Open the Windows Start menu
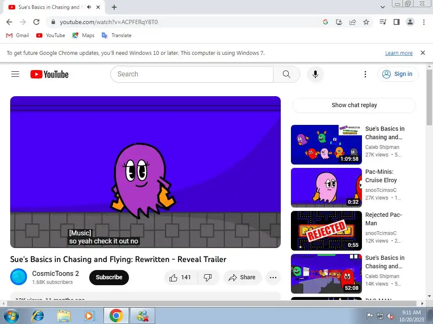The image size is (433, 324). click(x=11, y=316)
